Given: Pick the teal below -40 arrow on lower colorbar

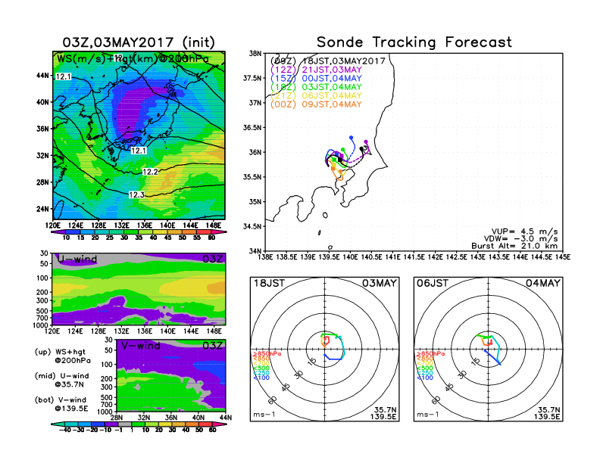Looking at the screenshot, I should [x=58, y=424].
